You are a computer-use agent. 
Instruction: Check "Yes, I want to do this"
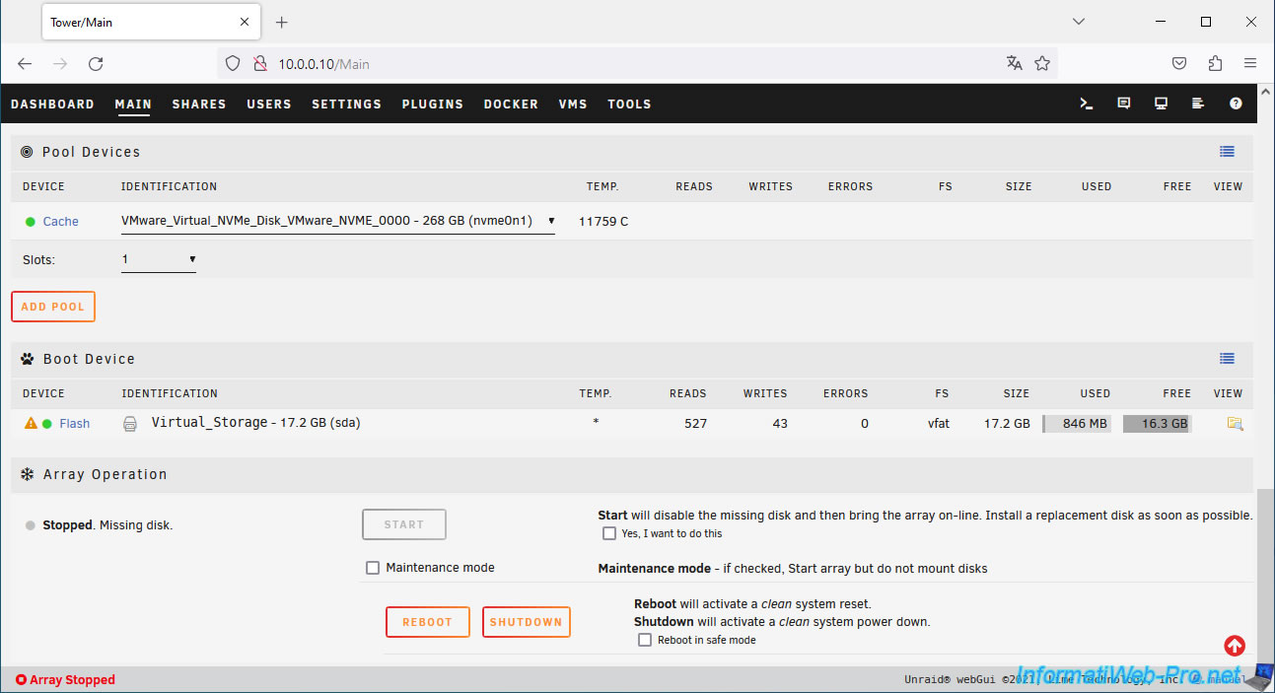click(x=609, y=533)
